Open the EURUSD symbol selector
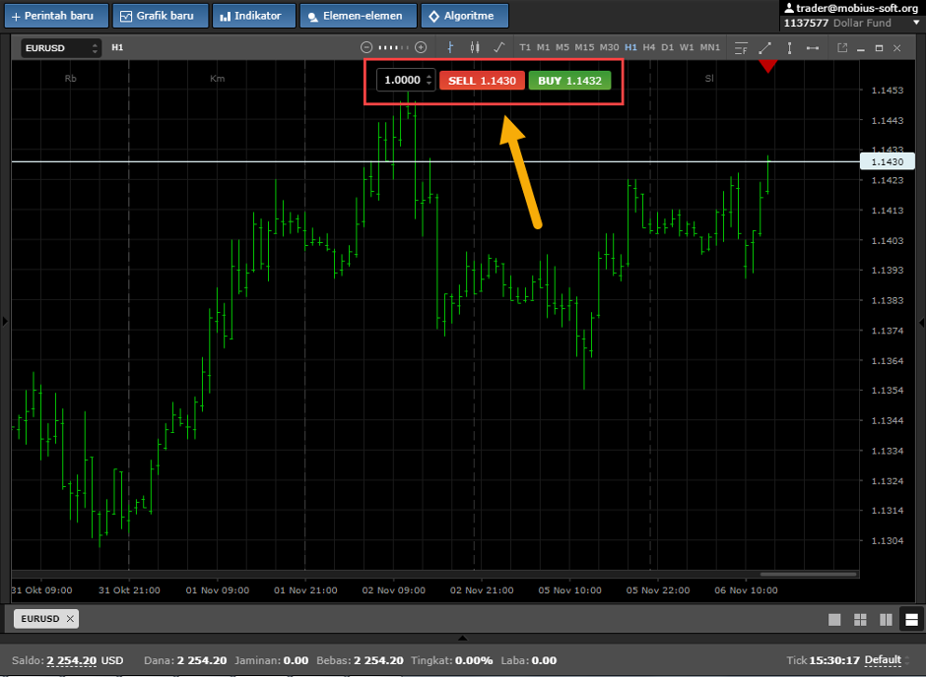The image size is (926, 677). pyautogui.click(x=61, y=48)
